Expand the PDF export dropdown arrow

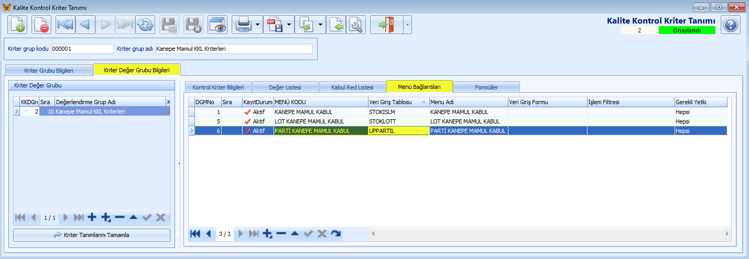(289, 25)
